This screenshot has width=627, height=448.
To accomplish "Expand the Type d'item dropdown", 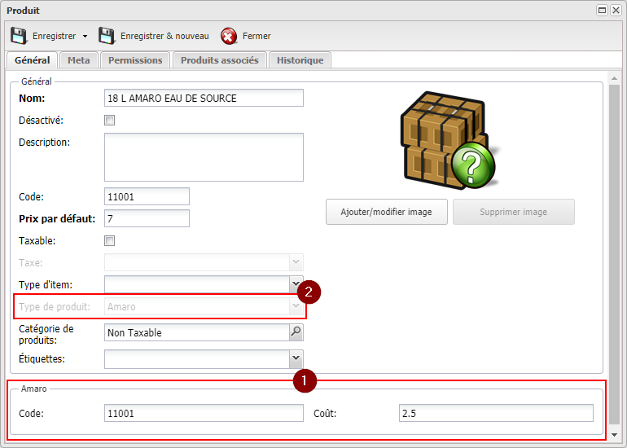I will (296, 284).
